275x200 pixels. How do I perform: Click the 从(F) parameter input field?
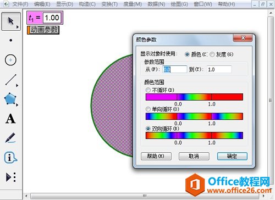click(175, 69)
